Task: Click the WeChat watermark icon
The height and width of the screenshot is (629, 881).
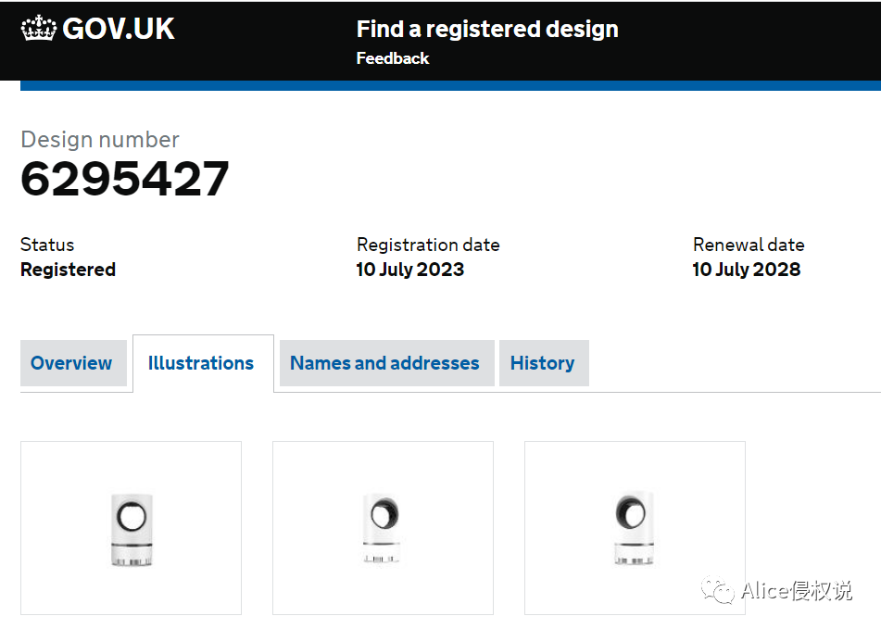Action: coord(718,590)
